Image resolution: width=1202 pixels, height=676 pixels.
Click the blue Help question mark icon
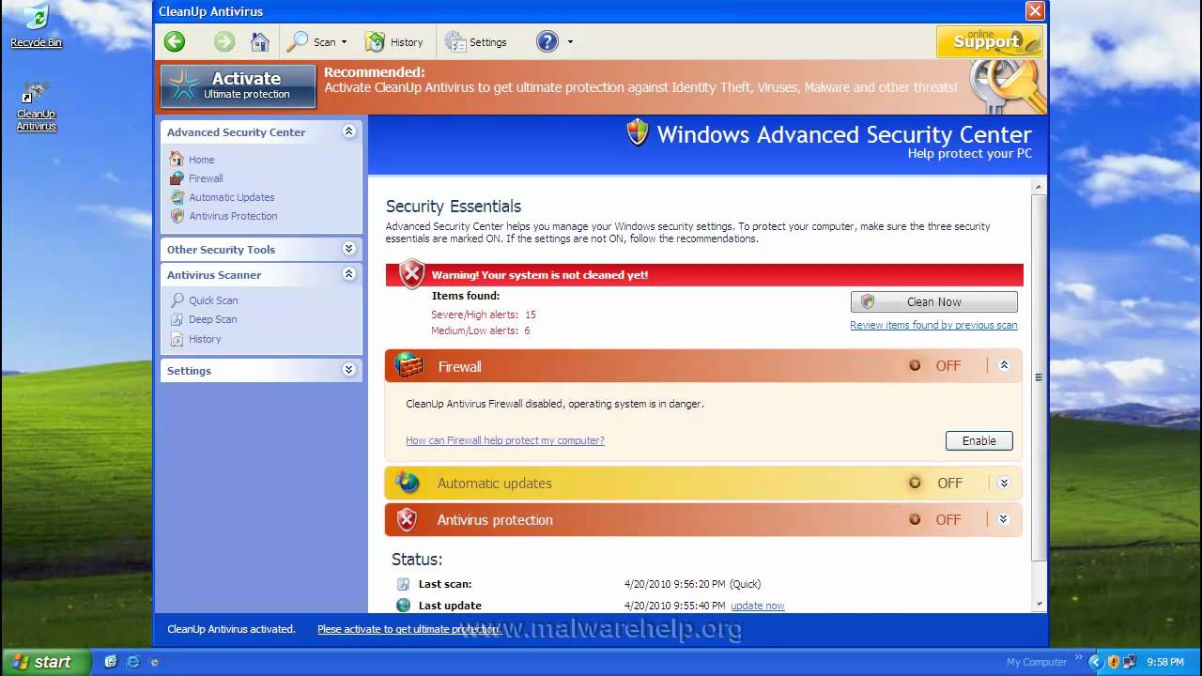pyautogui.click(x=547, y=41)
